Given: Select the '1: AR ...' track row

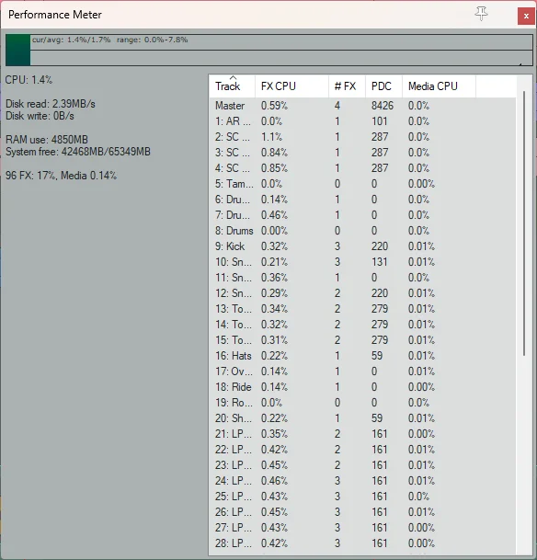Looking at the screenshot, I should pyautogui.click(x=362, y=121).
